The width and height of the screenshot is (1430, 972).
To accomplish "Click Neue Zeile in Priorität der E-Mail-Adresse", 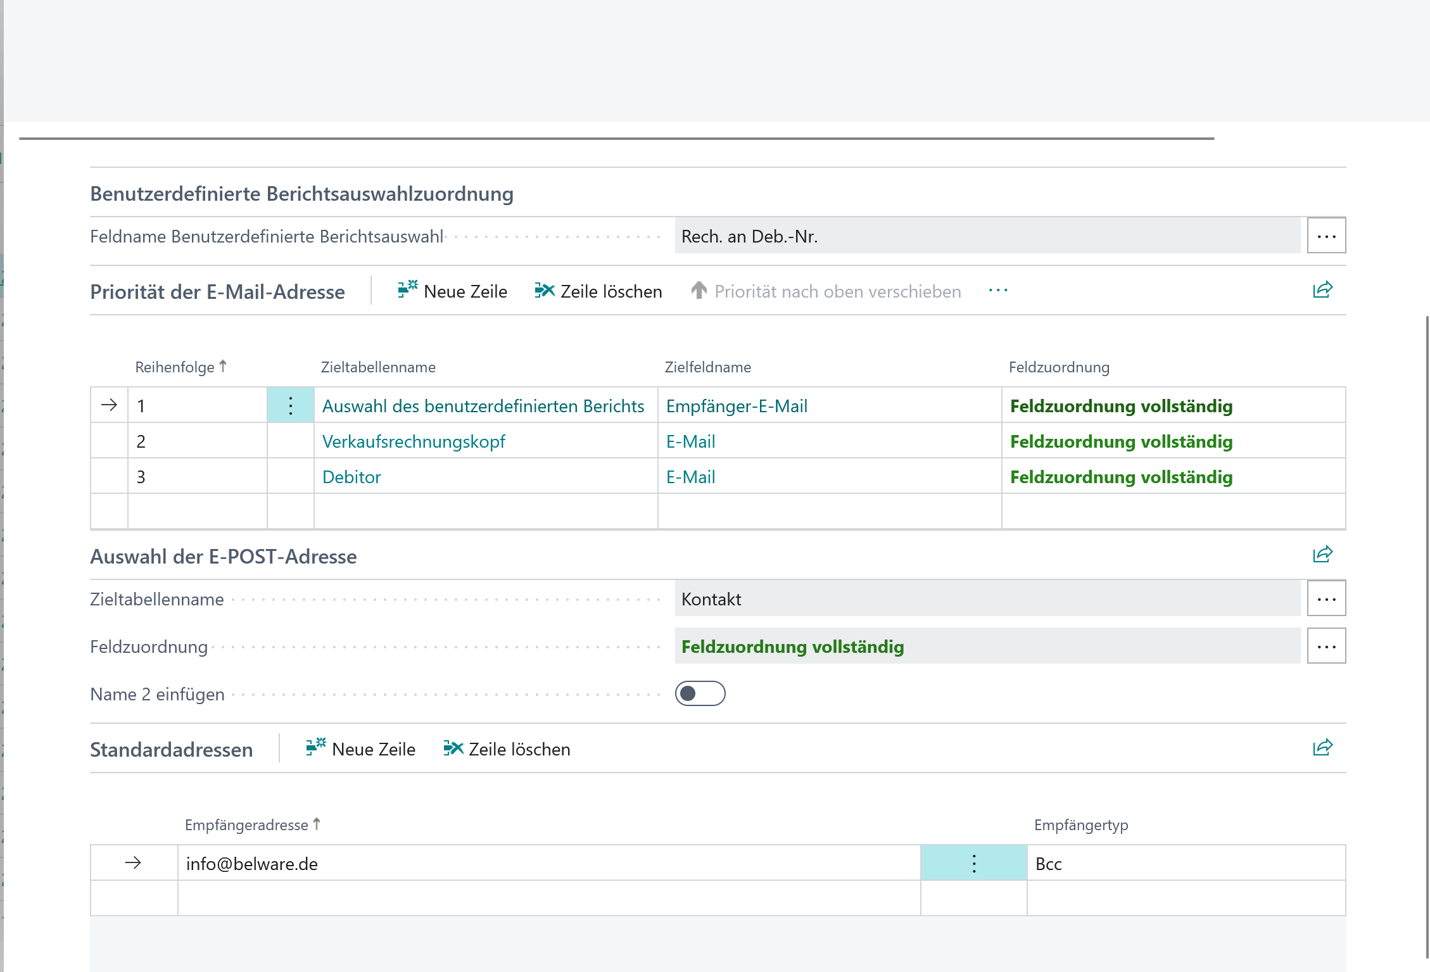I will point(453,291).
